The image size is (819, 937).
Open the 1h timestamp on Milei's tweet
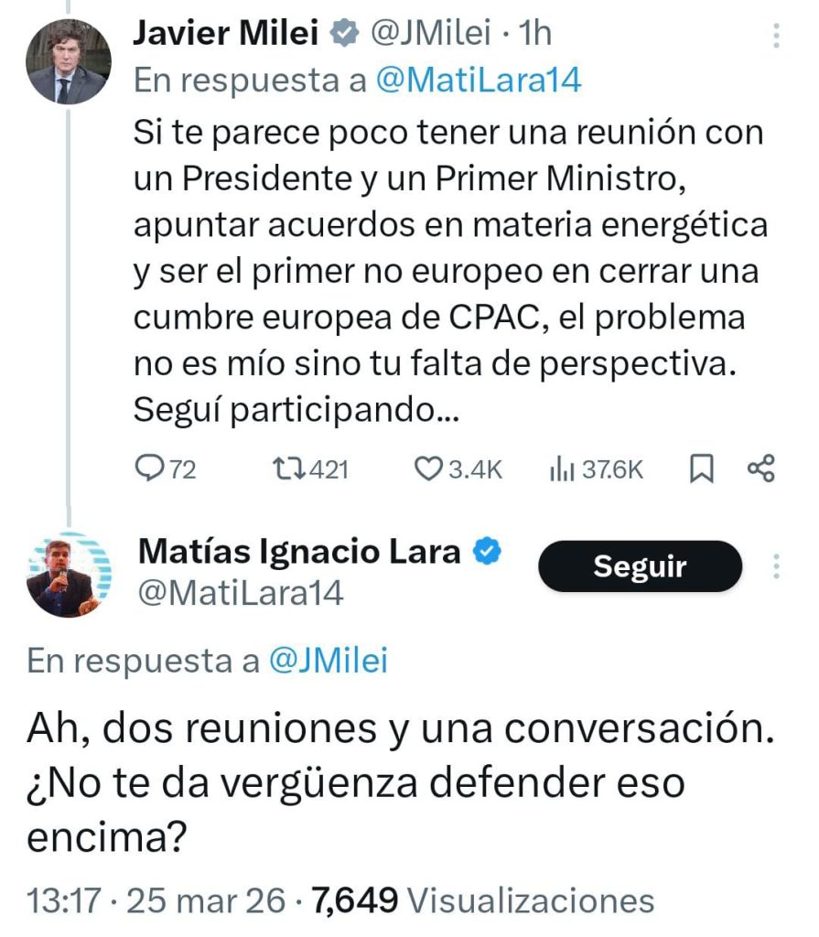[535, 34]
